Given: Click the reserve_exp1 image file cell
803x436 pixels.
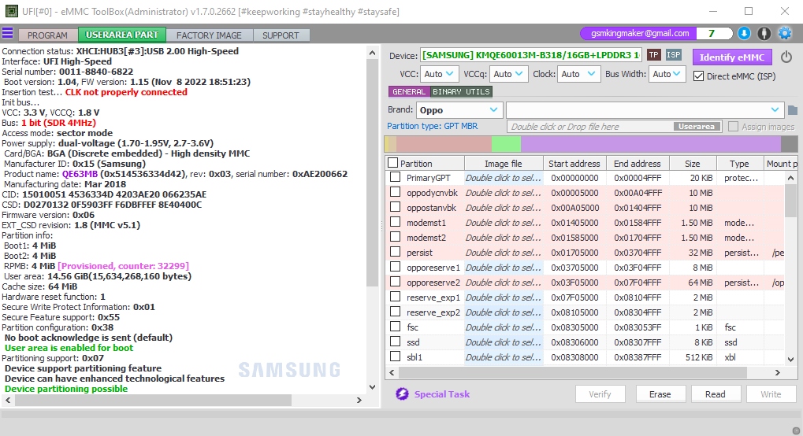Looking at the screenshot, I should [504, 297].
